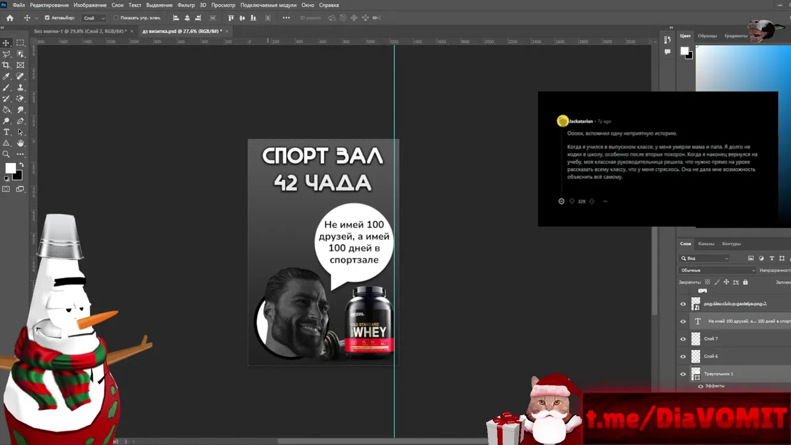Select the Path Selection arrow tool
Screen dimensions: 791x445
[x=20, y=132]
